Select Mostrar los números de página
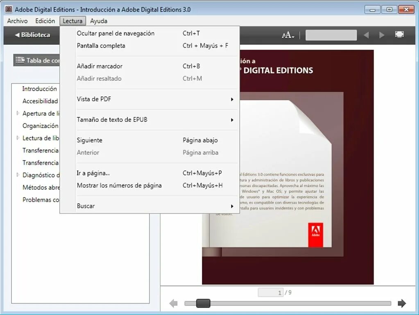The height and width of the screenshot is (315, 419). click(149, 185)
